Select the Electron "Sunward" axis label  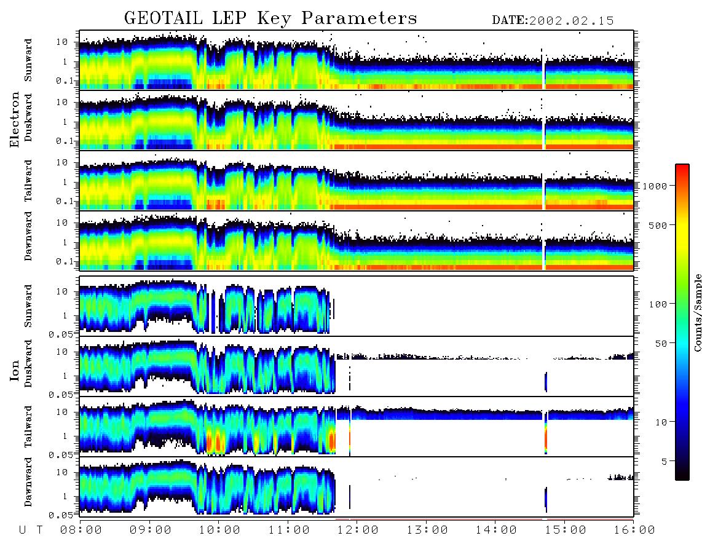[28, 60]
